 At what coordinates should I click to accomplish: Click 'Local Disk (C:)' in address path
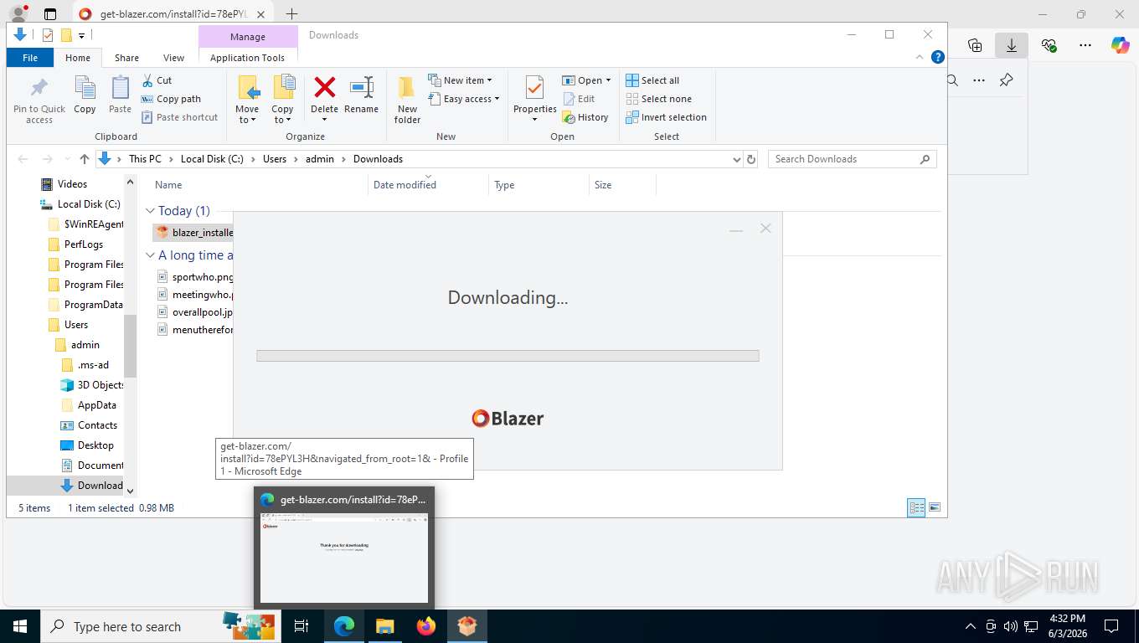(x=213, y=159)
